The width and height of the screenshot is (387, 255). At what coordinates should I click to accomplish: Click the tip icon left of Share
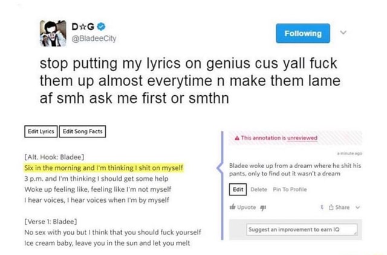pos(322,207)
